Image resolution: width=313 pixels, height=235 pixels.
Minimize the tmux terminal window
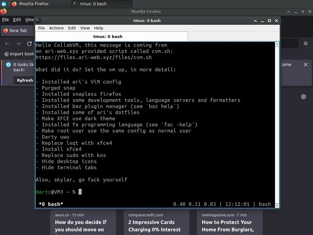coord(262,21)
